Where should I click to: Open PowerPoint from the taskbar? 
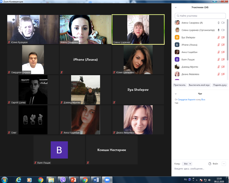[x=74, y=180]
